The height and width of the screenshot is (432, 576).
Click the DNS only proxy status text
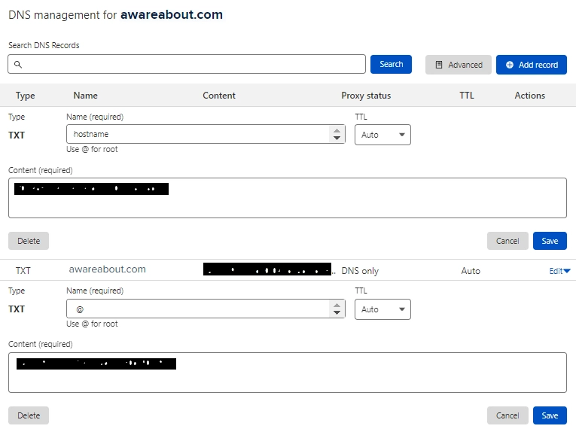coord(360,271)
